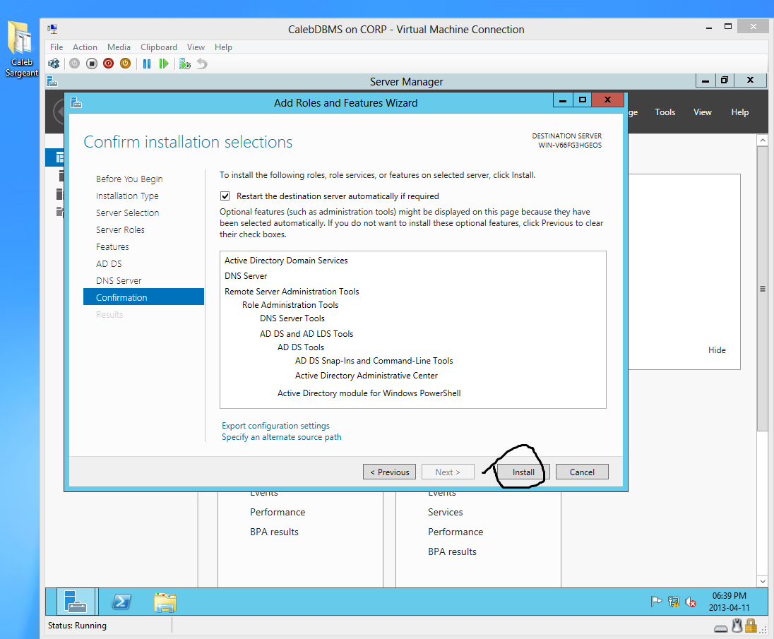This screenshot has width=774, height=639.
Task: Click the Server Manager title bar icon
Action: pyautogui.click(x=52, y=81)
